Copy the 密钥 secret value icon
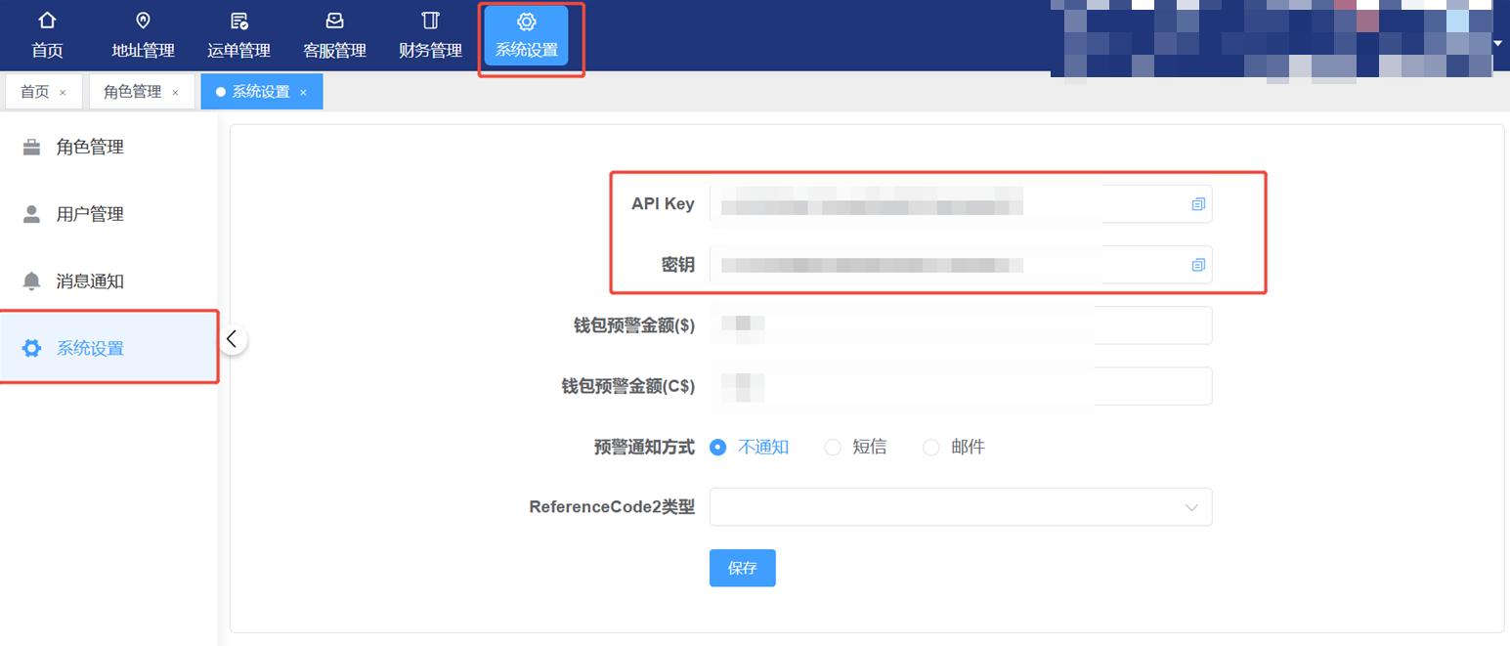1510x646 pixels. 1198,265
